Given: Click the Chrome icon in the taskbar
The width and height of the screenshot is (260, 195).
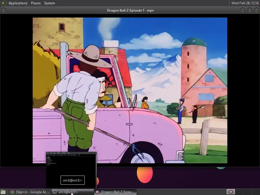Looking at the screenshot, I should coord(12,192).
